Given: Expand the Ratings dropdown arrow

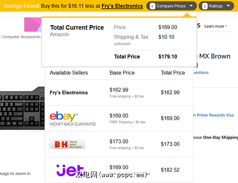Looking at the screenshot, I should [x=228, y=6].
